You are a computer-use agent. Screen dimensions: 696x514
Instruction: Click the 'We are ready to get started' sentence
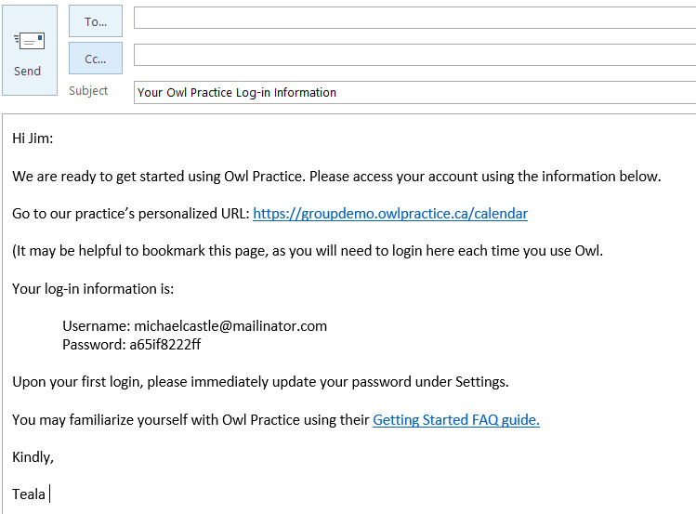click(335, 177)
